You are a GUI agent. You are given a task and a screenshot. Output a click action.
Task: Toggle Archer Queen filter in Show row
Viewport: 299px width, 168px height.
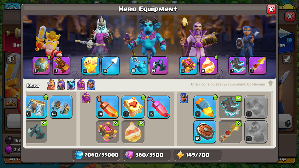61,85
